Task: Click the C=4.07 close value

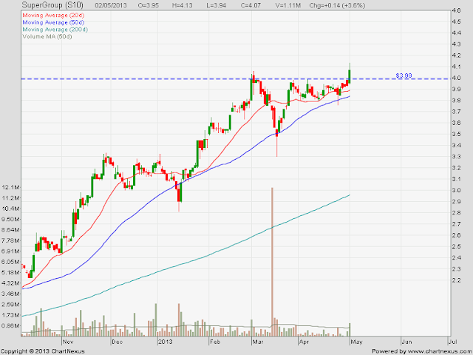Action: coord(251,5)
